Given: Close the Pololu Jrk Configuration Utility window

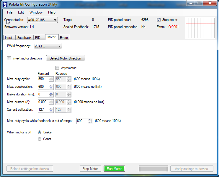Looking at the screenshot, I should (210, 3).
